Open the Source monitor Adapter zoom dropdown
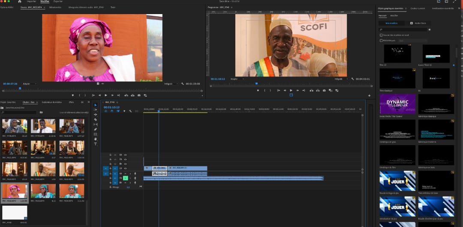The height and width of the screenshot is (227, 463). coord(29,84)
